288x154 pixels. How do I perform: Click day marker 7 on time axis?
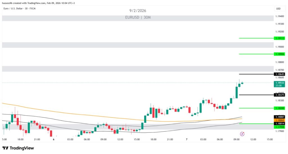point(186,139)
